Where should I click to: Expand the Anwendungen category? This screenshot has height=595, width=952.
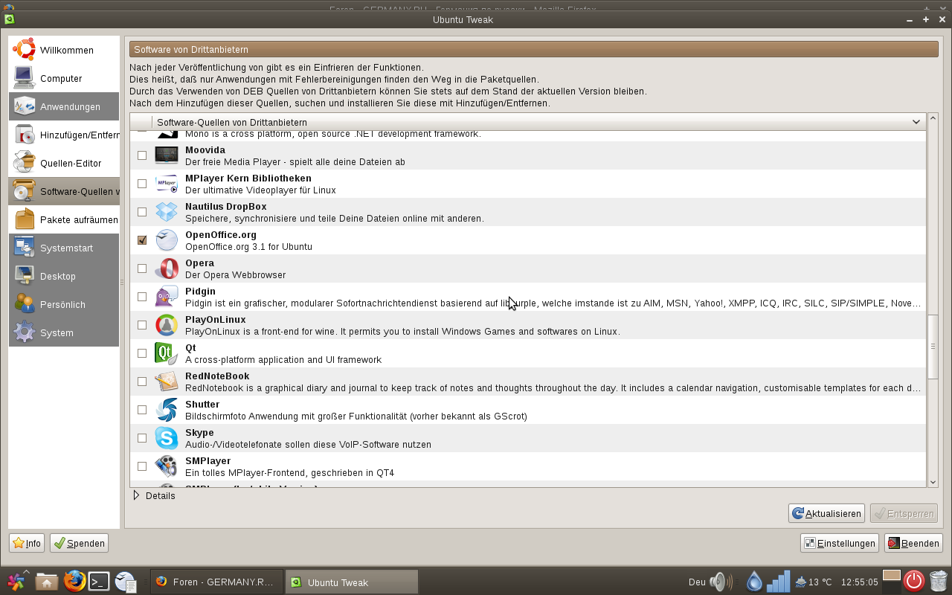(x=64, y=106)
